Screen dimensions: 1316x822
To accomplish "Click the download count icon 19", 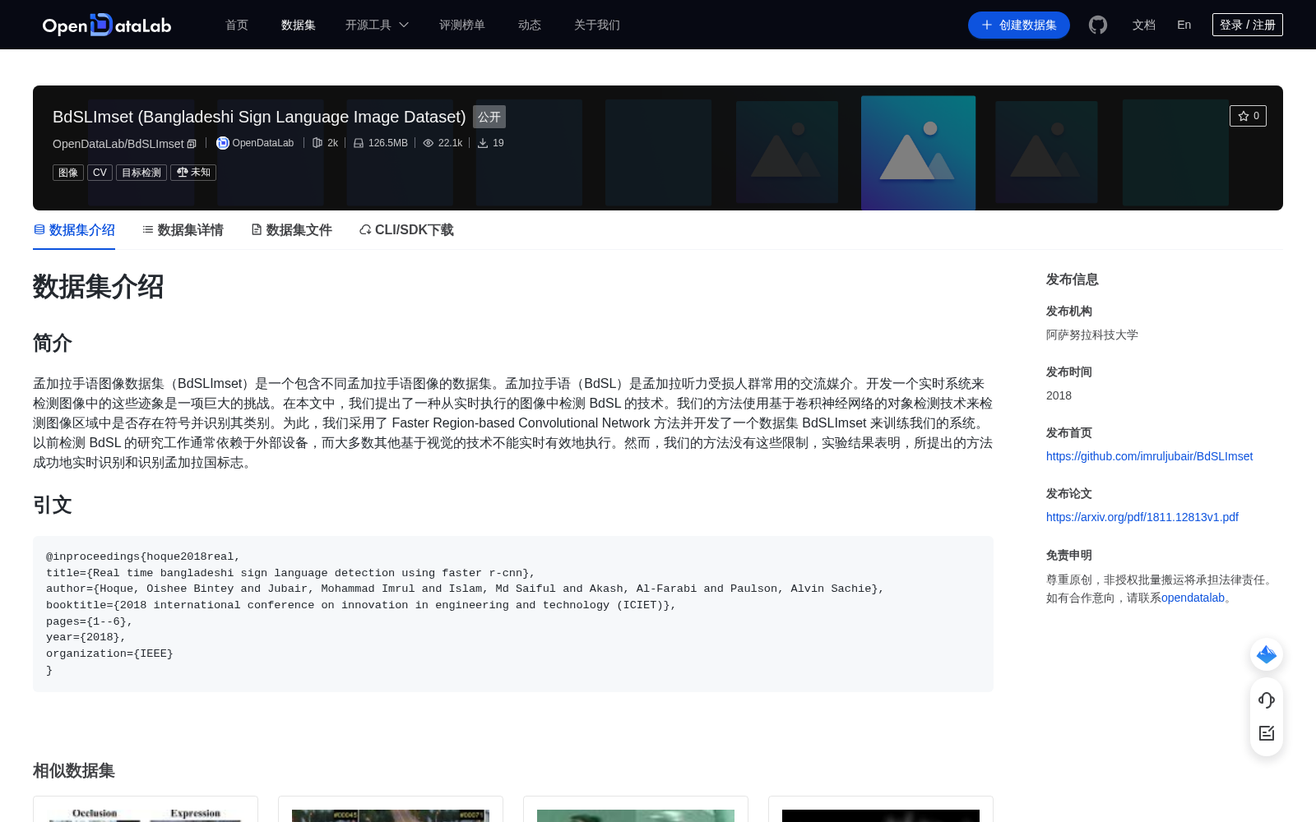I will point(483,143).
